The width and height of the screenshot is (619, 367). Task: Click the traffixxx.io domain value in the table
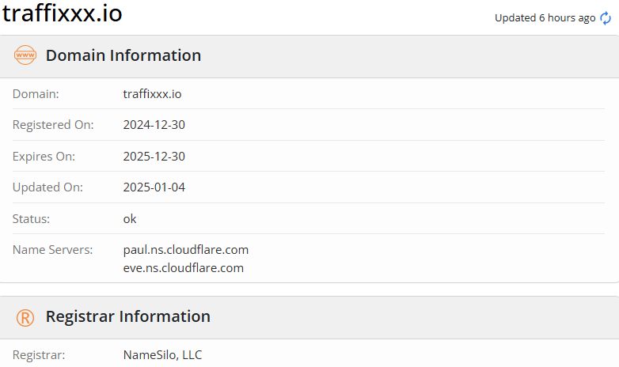coord(152,94)
